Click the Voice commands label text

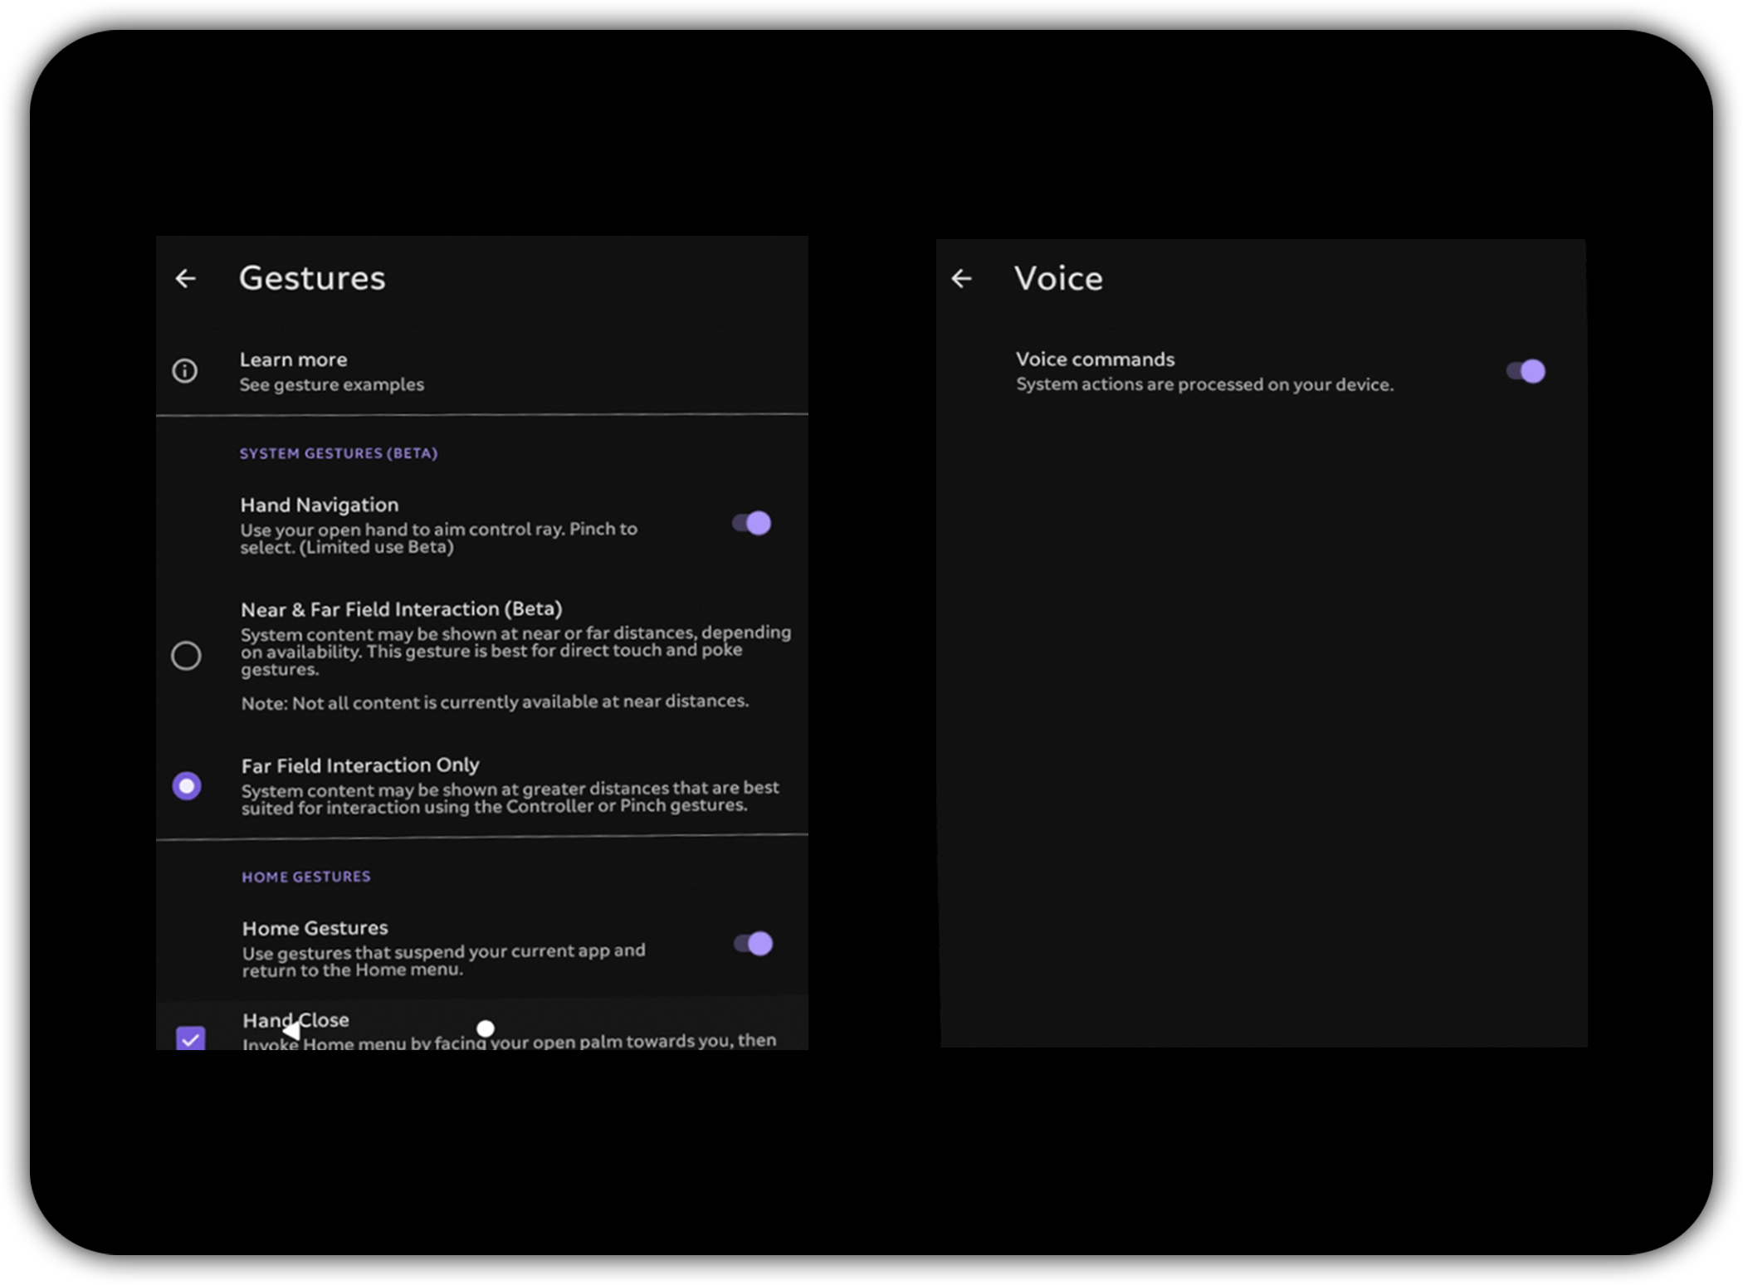point(1095,359)
